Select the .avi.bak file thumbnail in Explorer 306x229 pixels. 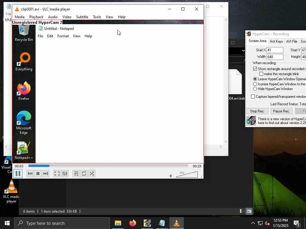pyautogui.click(x=235, y=82)
